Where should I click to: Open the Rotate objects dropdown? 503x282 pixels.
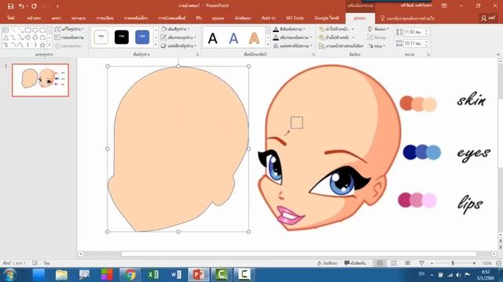tap(376, 45)
